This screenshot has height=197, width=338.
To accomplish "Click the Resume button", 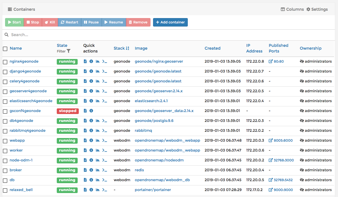I will [114, 22].
